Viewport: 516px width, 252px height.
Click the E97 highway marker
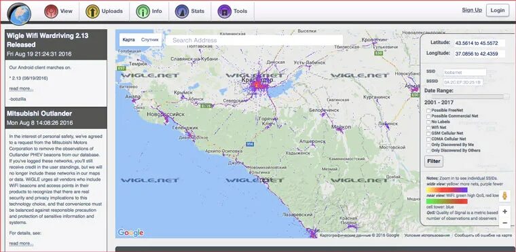[121, 68]
